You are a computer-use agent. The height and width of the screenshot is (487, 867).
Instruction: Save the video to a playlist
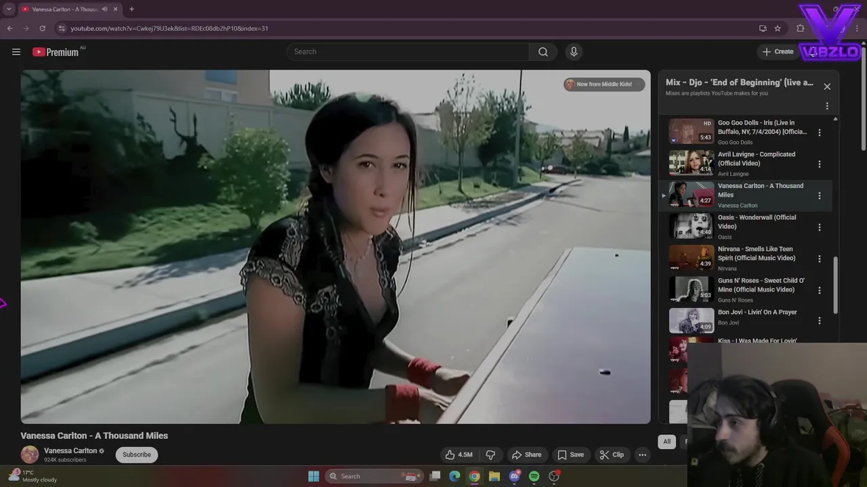pyautogui.click(x=570, y=455)
